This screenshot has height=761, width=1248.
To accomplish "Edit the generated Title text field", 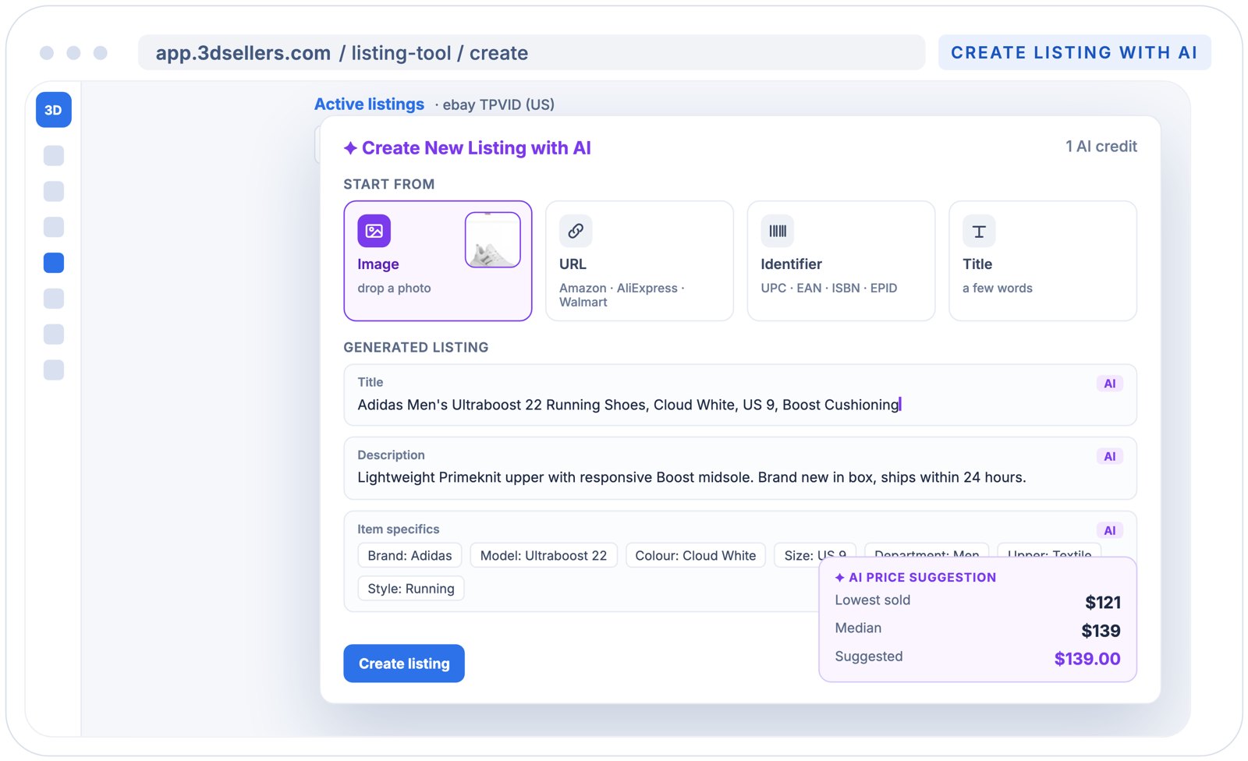I will [740, 395].
